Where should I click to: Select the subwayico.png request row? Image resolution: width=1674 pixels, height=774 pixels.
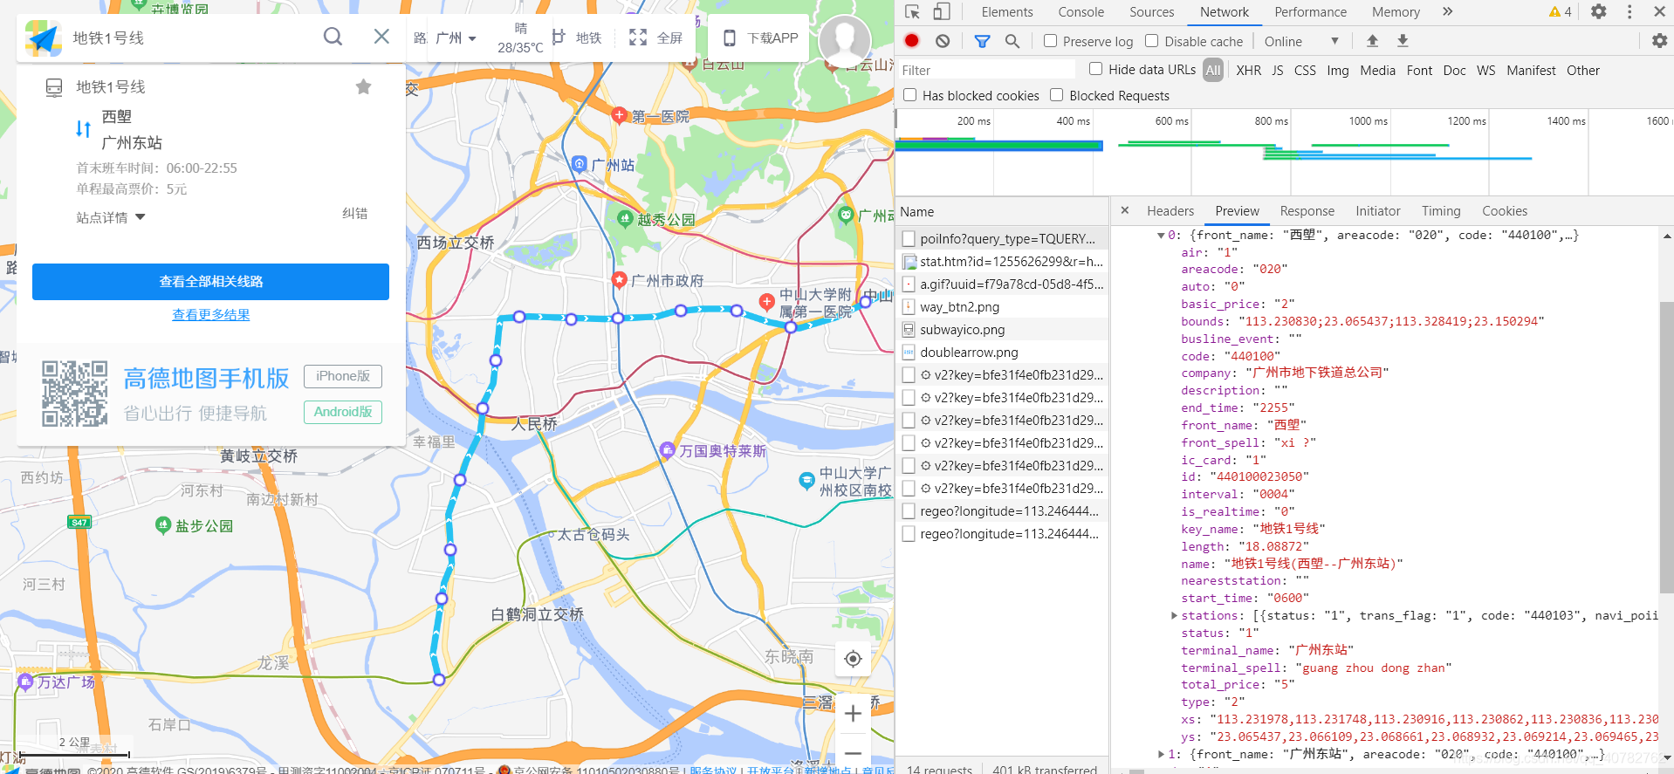click(1003, 330)
